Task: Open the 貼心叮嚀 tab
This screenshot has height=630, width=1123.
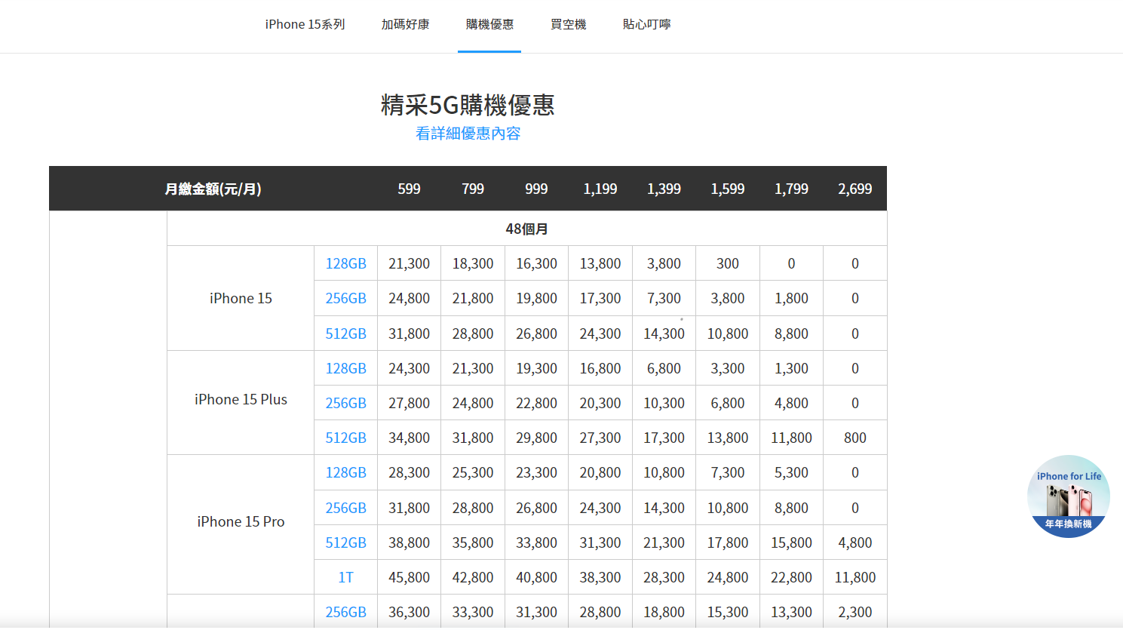Action: point(646,24)
